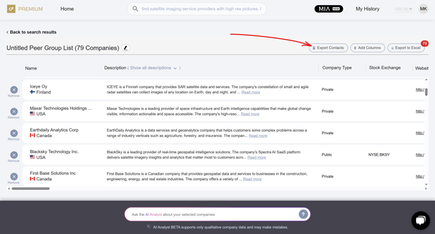This screenshot has height=234, width=435.
Task: Remove Maxar Technologies from the list
Action: [x=14, y=112]
